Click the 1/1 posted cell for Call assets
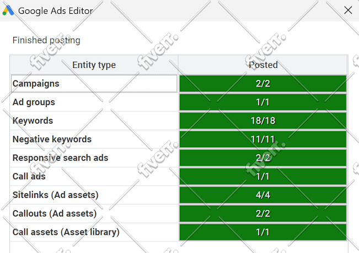This screenshot has width=359, height=253. (263, 232)
